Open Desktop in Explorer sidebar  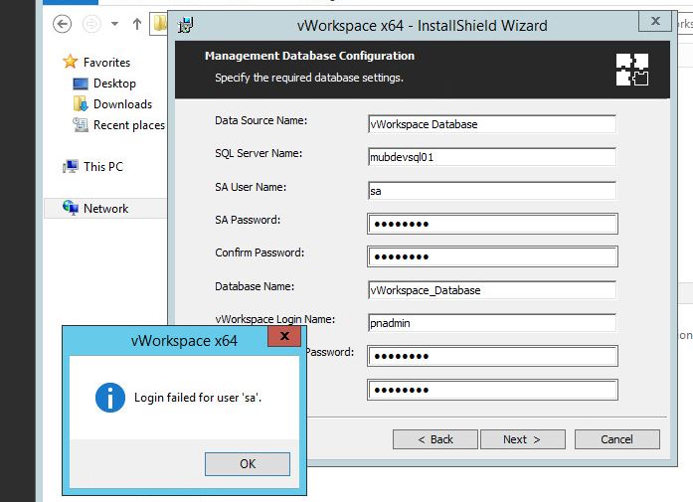pos(114,84)
